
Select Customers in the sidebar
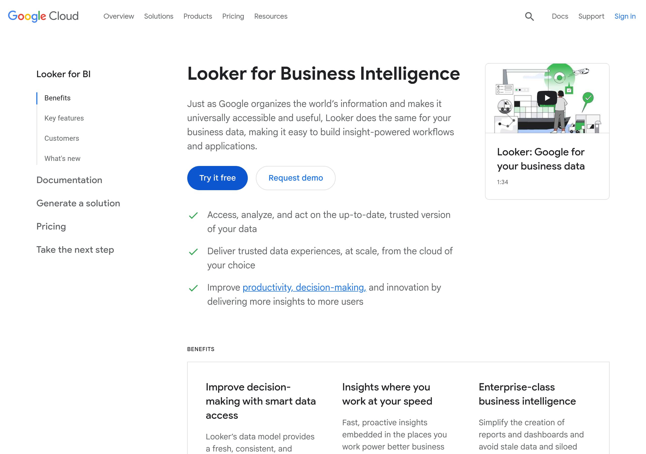point(61,138)
